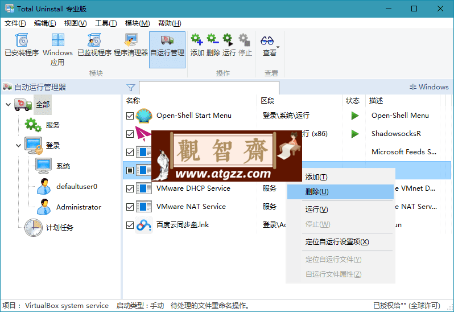454x312 pixels.
Task: Open the 编辑(E) menu
Action: [x=45, y=23]
